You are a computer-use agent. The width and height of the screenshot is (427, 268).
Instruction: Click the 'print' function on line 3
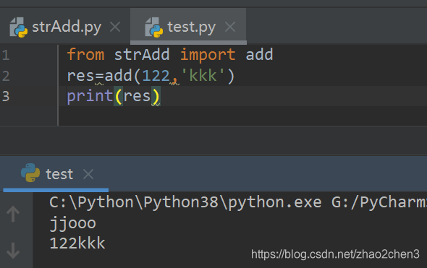(x=90, y=97)
